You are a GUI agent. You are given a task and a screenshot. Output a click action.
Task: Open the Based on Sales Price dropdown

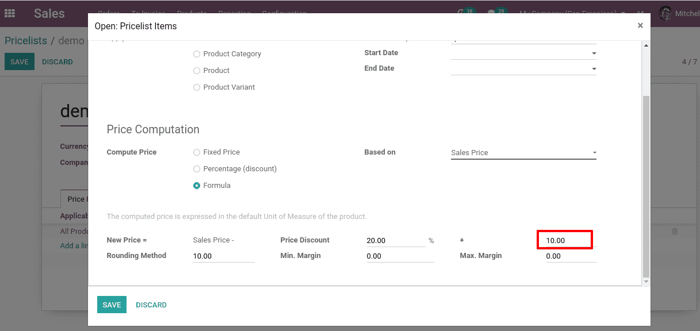click(x=523, y=153)
